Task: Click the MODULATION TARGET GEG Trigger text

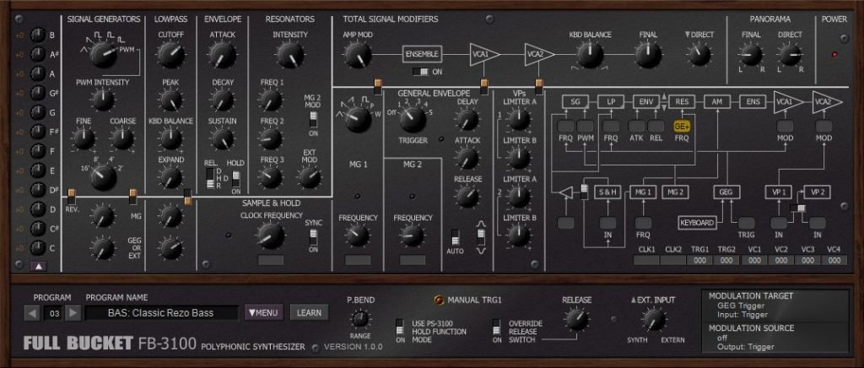Action: pyautogui.click(x=741, y=306)
